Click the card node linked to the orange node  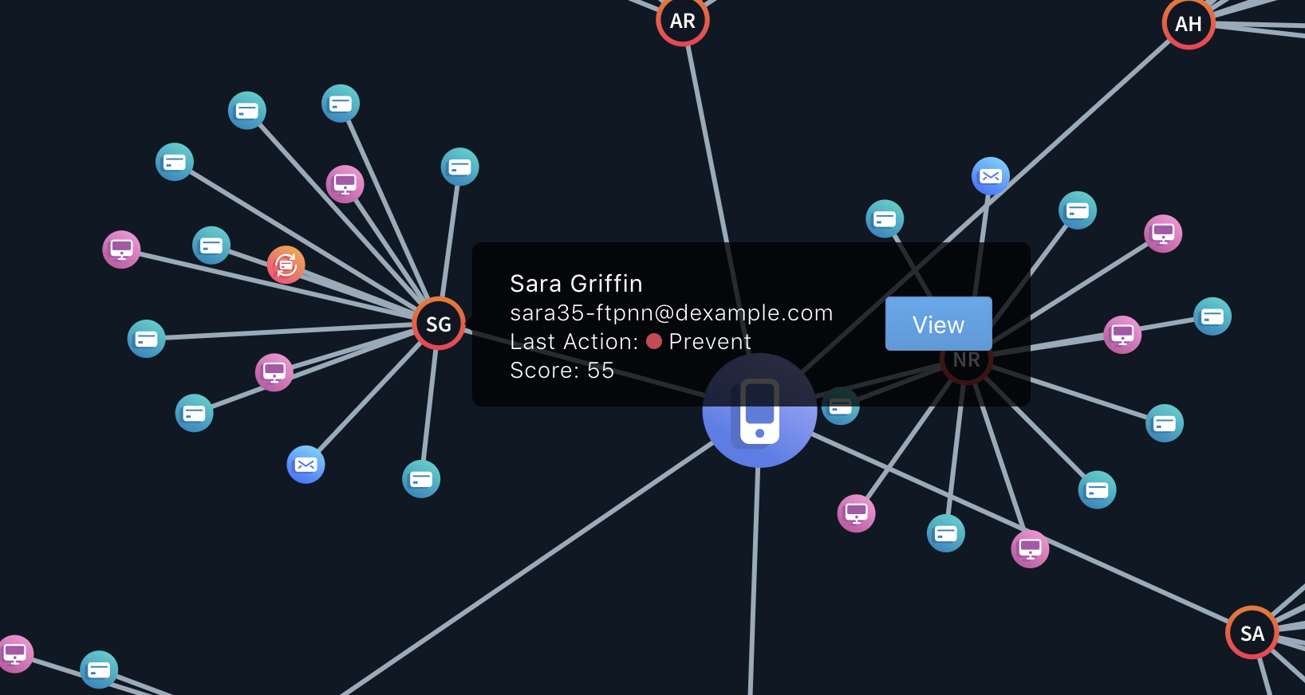[211, 245]
